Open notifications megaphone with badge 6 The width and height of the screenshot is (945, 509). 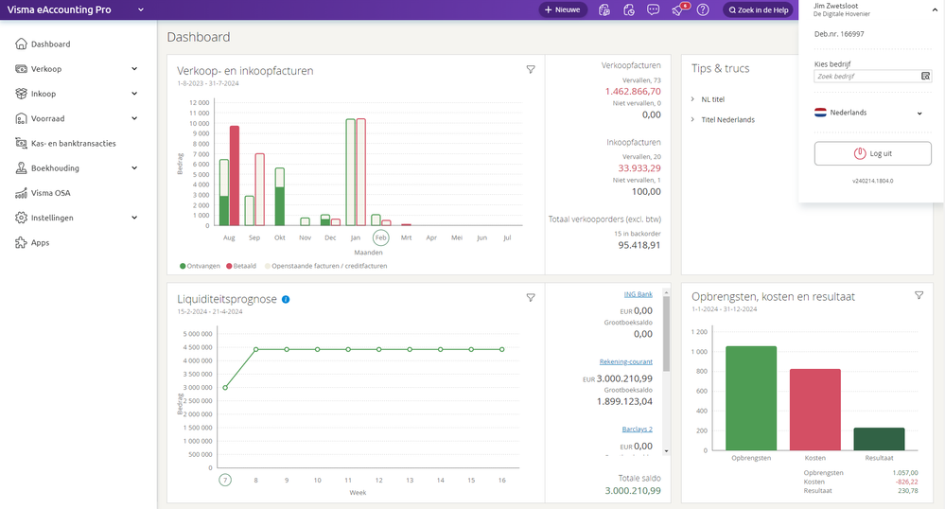click(679, 9)
